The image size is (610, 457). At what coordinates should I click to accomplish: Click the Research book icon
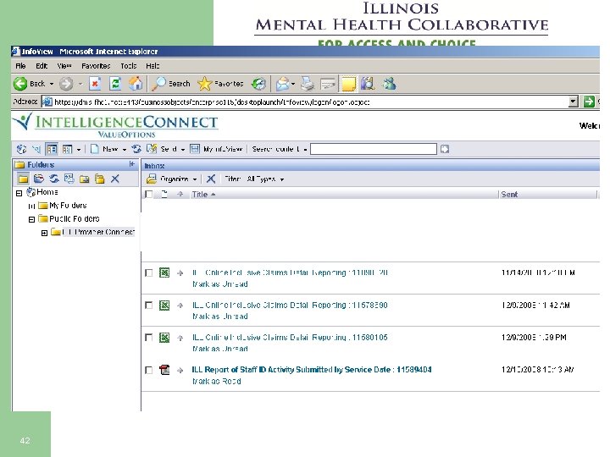[367, 84]
